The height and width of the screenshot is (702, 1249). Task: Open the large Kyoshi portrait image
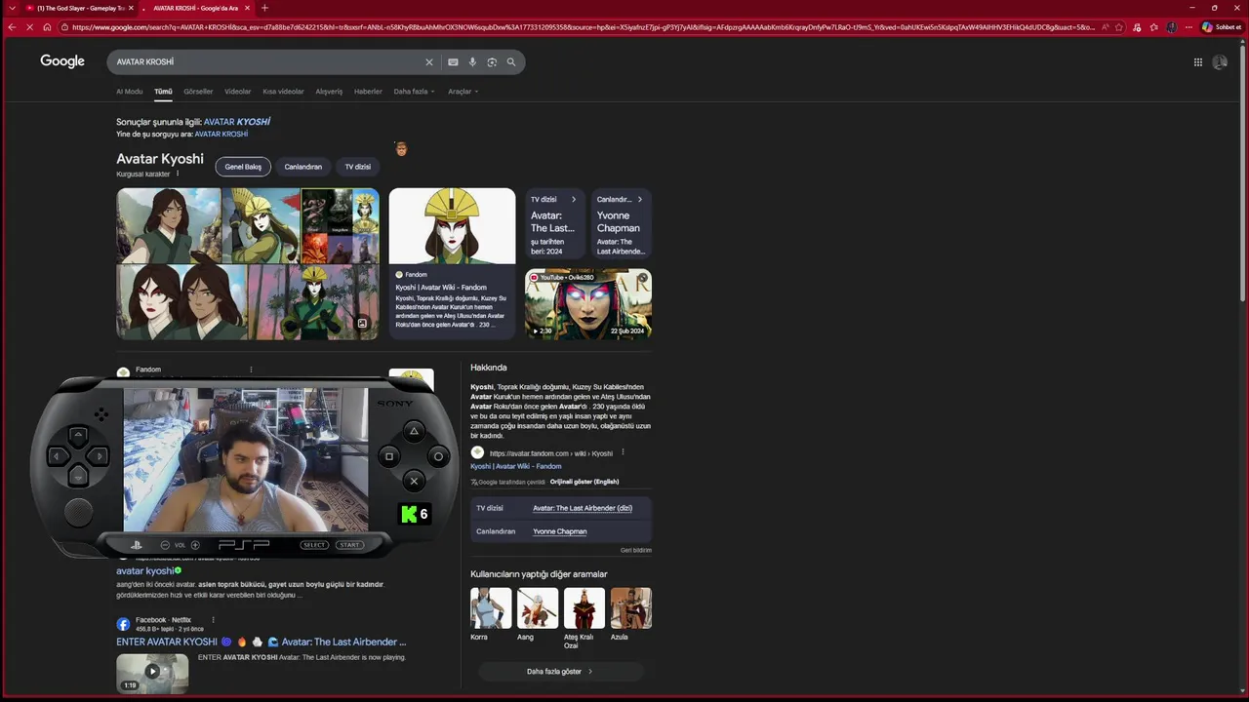pyautogui.click(x=452, y=226)
